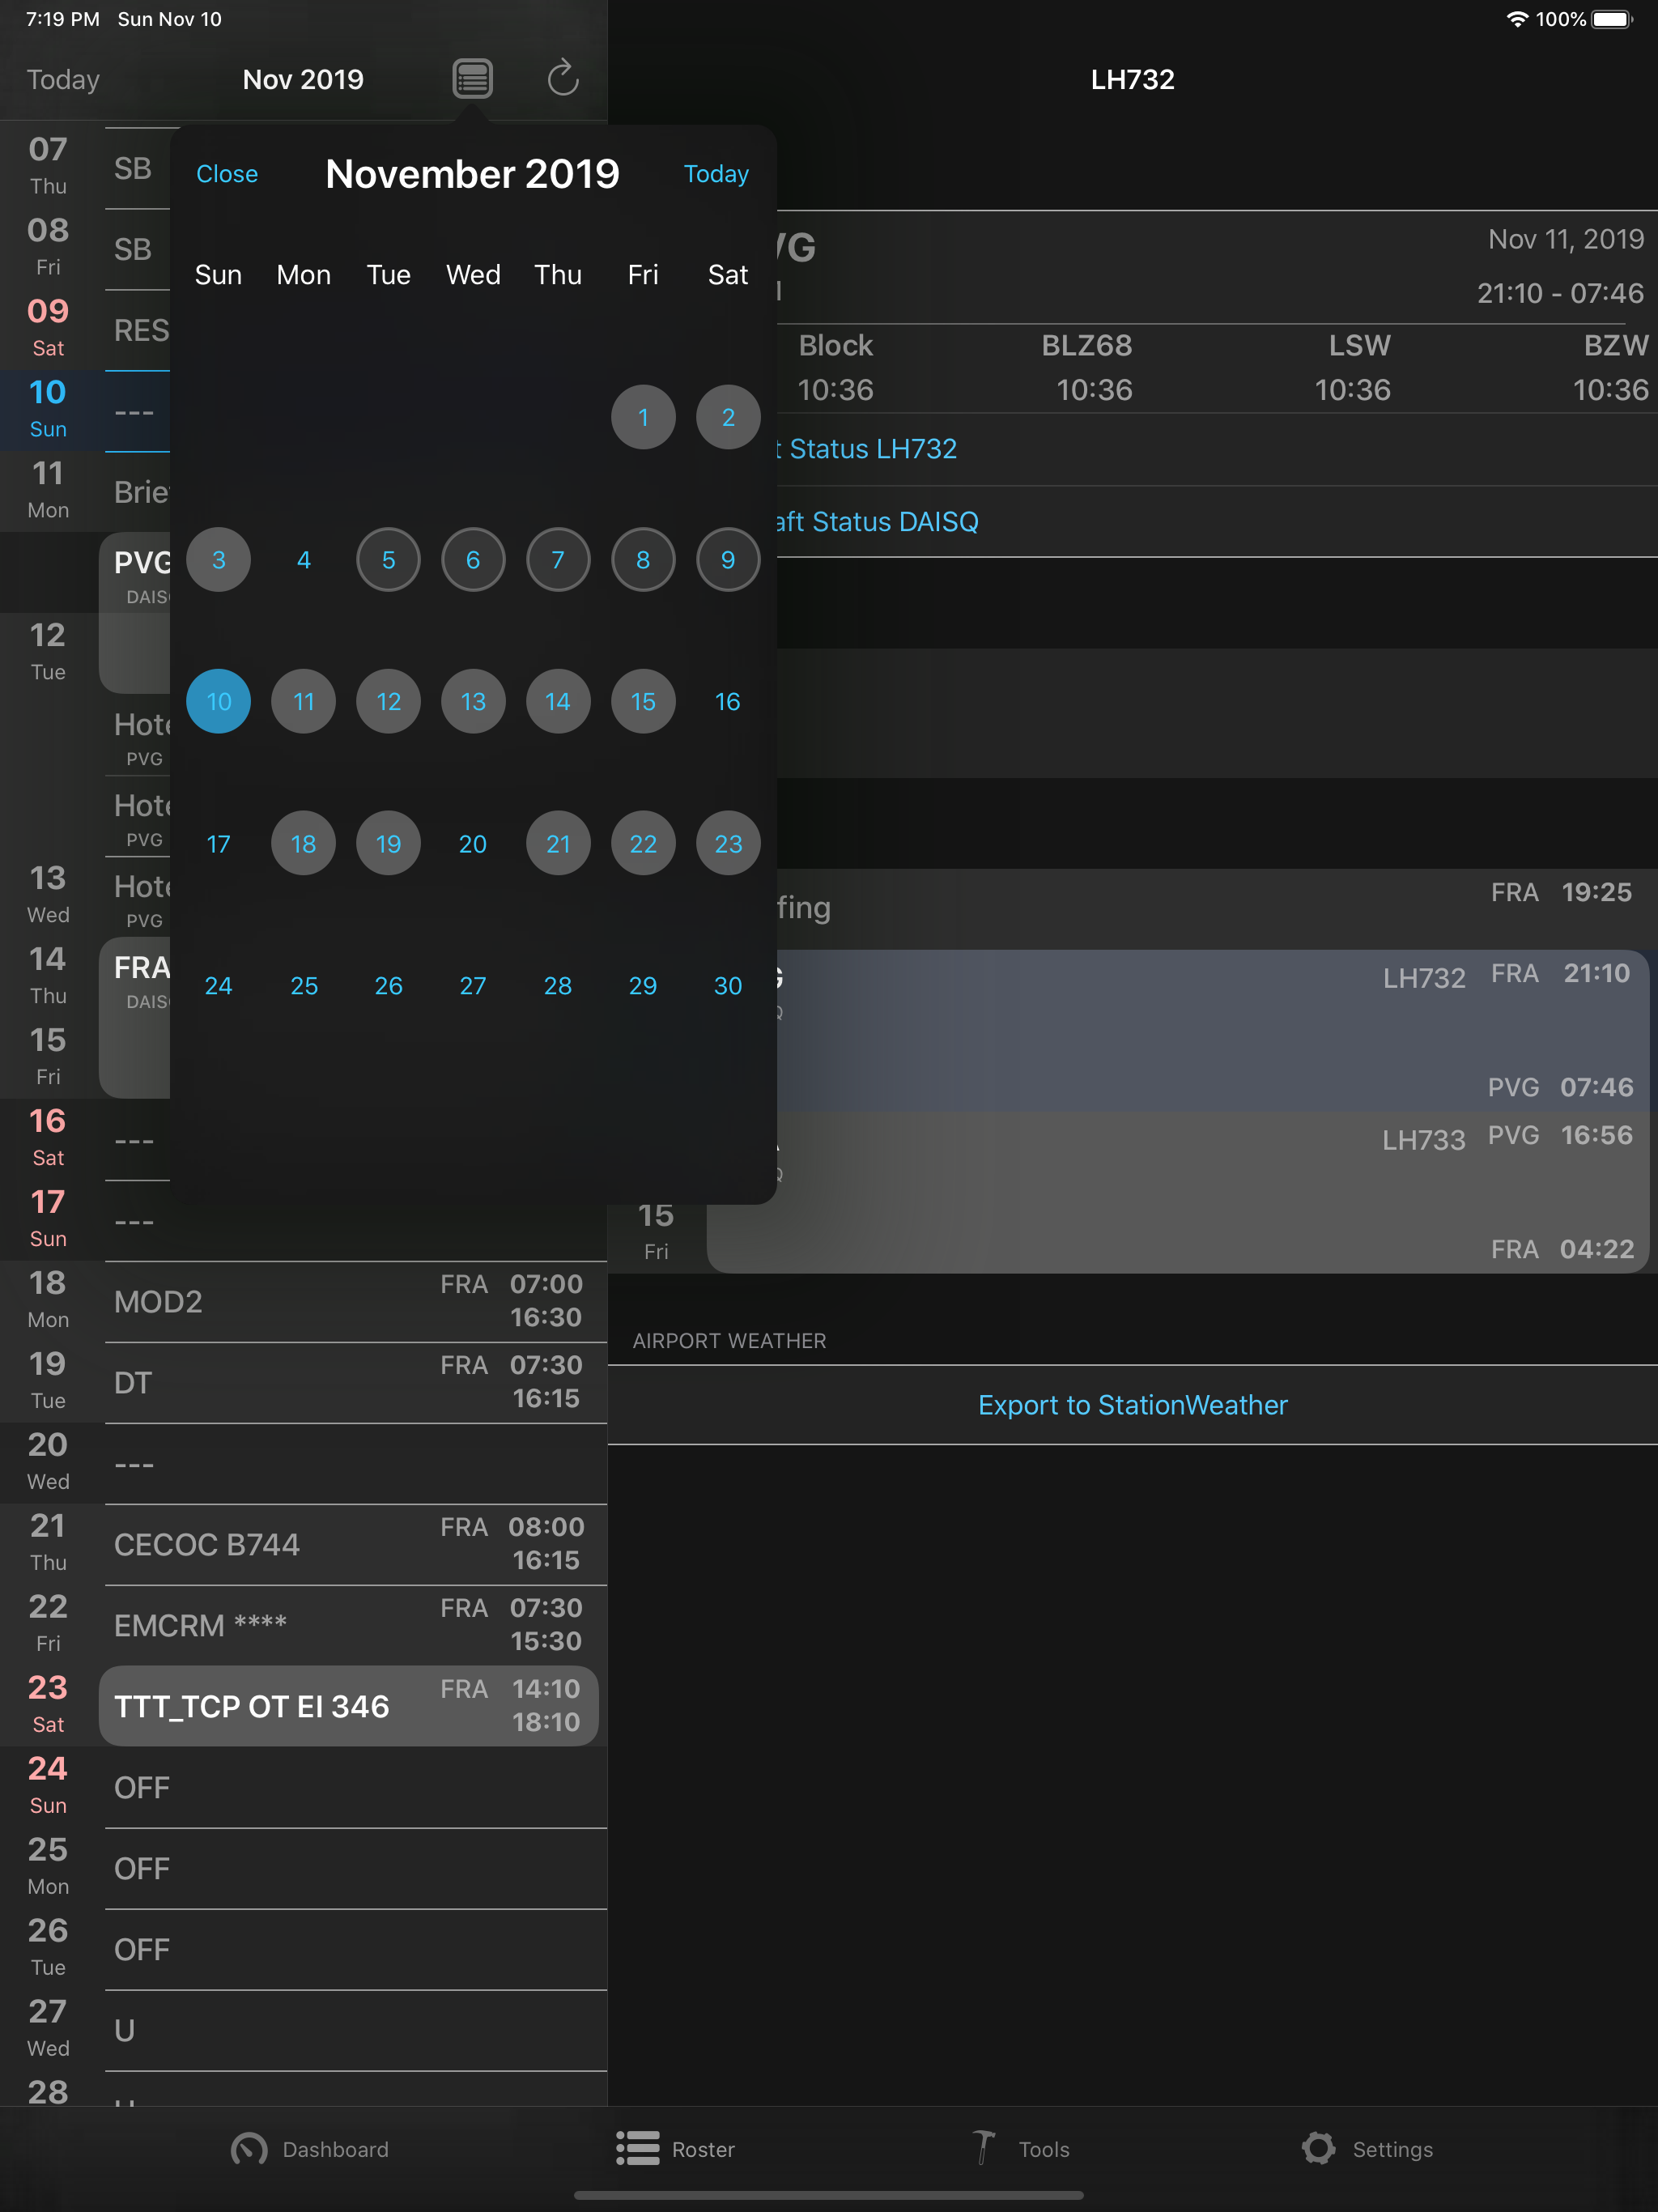Screen dimensions: 1658x2212
Task: Open the Tools tab
Action: [1021, 2149]
